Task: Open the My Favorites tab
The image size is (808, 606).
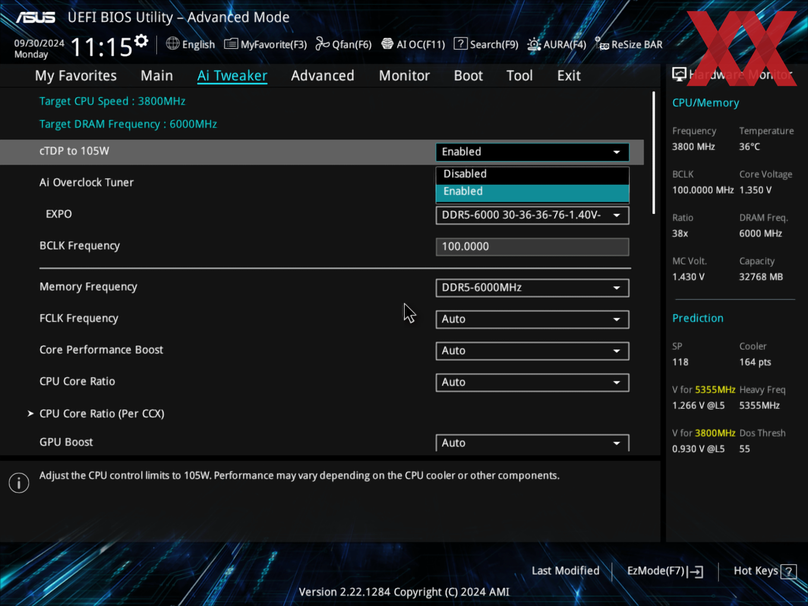Action: (76, 75)
